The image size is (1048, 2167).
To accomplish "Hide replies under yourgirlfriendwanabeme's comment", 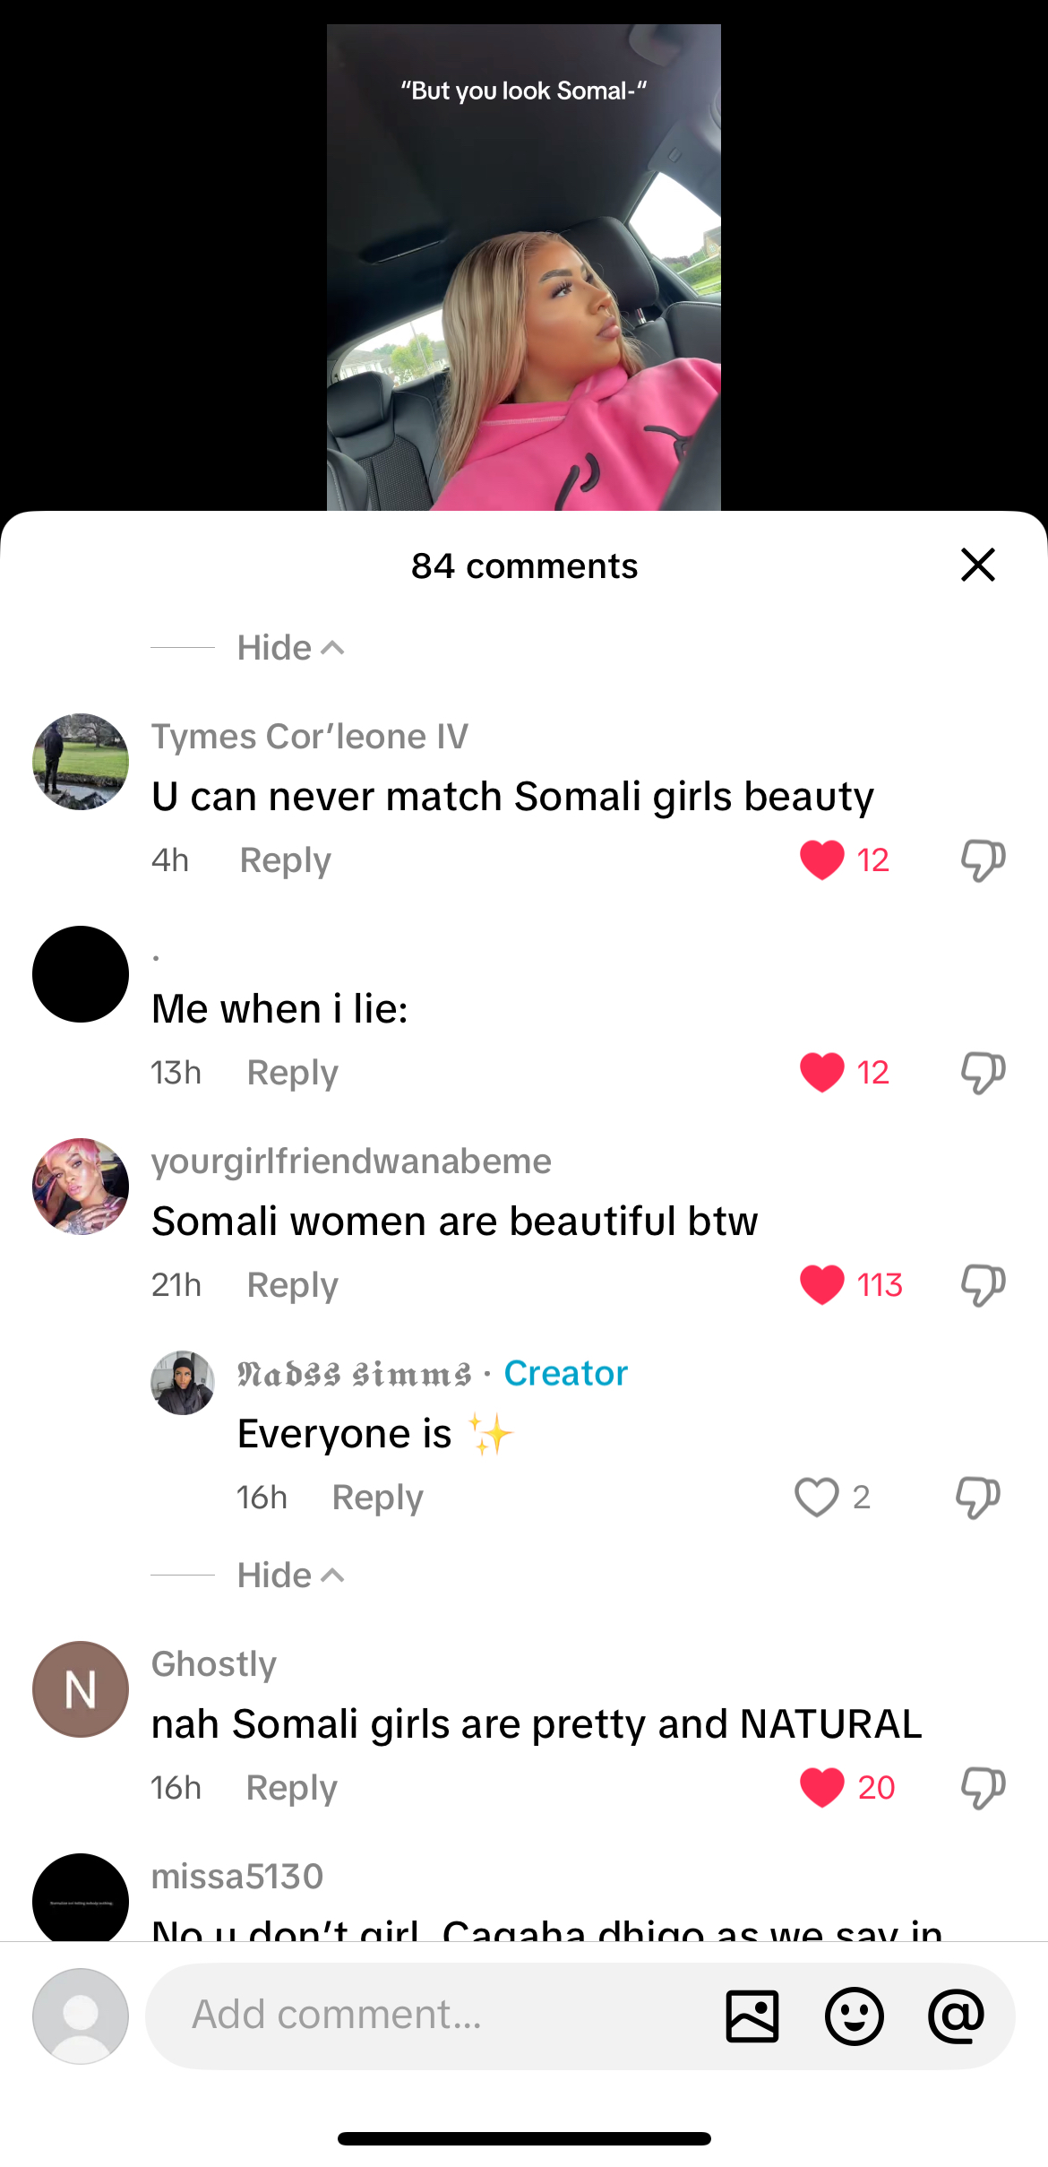I will coord(290,1576).
